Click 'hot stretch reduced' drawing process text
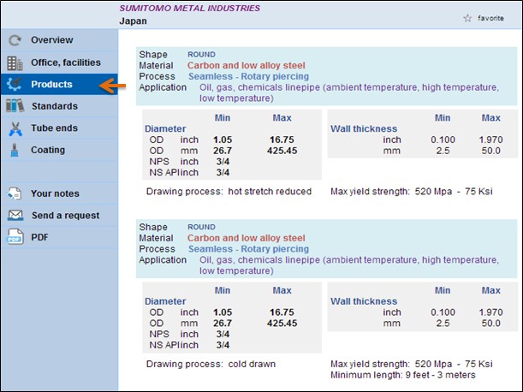523x392 pixels. tap(270, 192)
